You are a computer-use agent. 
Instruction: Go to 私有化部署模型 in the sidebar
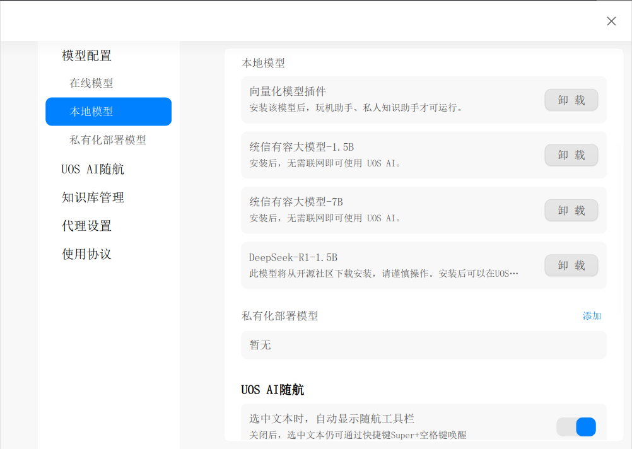pos(108,140)
